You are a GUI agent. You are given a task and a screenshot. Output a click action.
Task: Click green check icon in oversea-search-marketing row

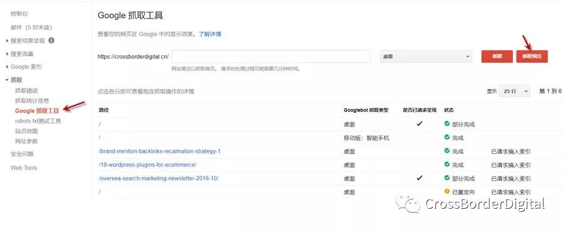(447, 178)
